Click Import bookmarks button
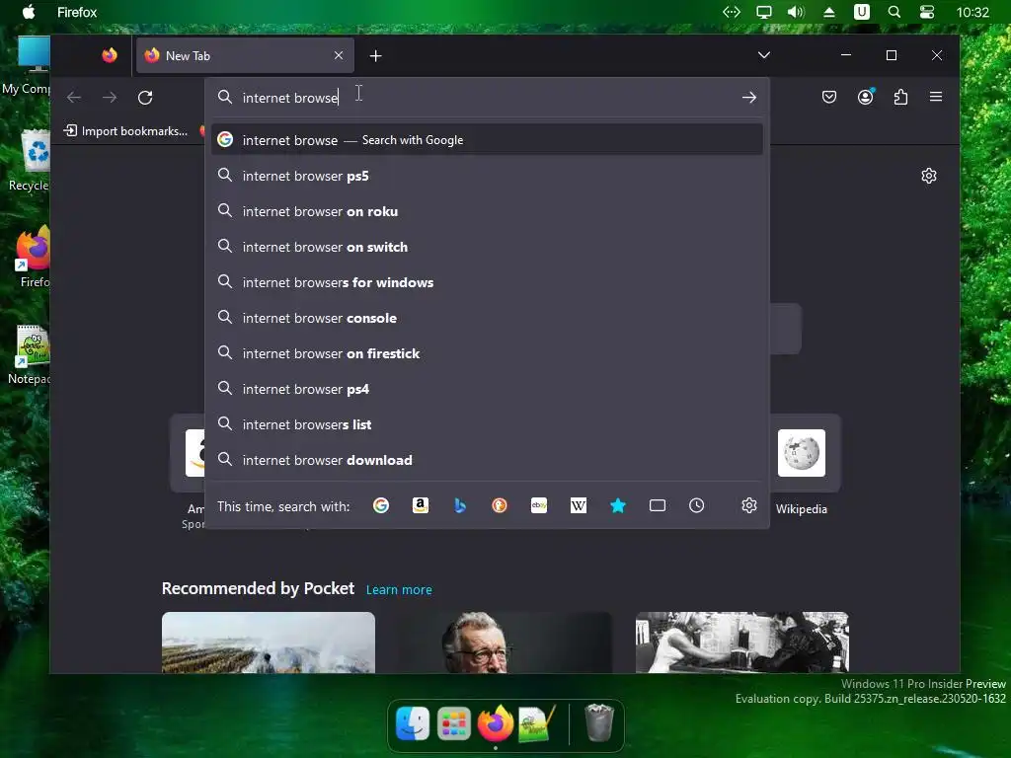The width and height of the screenshot is (1011, 758). pos(125,131)
